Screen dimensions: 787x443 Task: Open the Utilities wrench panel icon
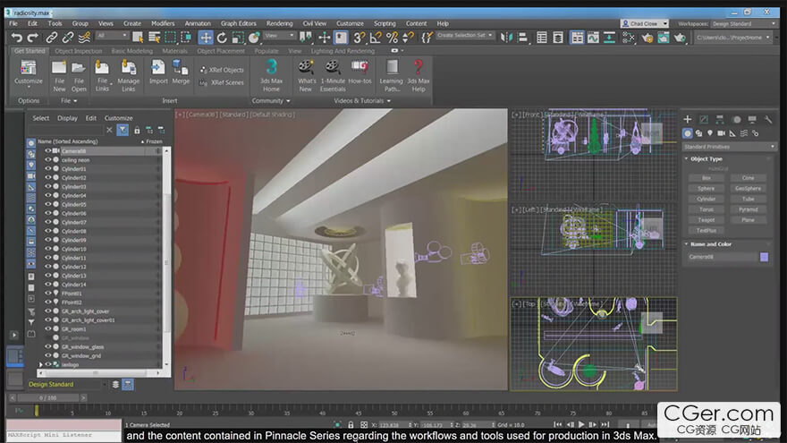pos(768,119)
